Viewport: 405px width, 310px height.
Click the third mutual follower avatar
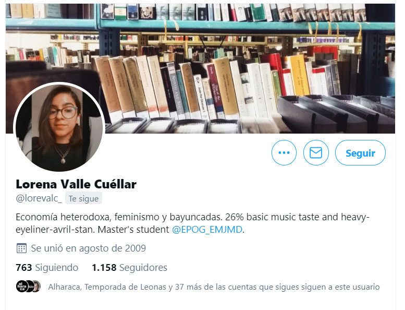[x=37, y=286]
